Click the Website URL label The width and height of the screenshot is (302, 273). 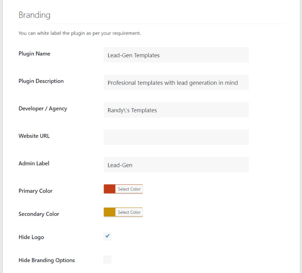[34, 136]
